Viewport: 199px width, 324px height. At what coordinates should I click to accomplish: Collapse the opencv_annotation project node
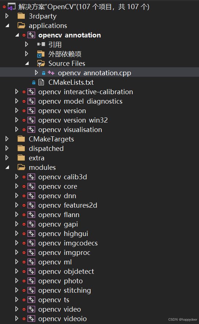(17, 35)
